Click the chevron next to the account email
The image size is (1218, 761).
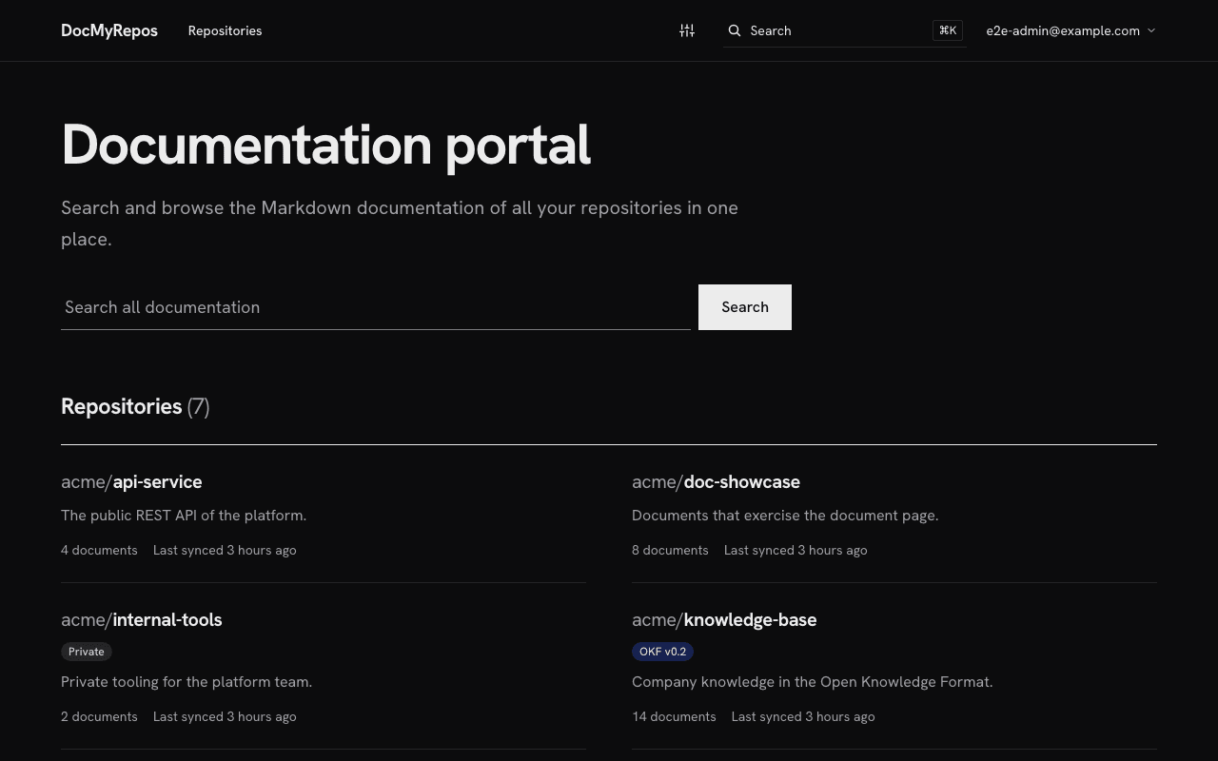1151,30
